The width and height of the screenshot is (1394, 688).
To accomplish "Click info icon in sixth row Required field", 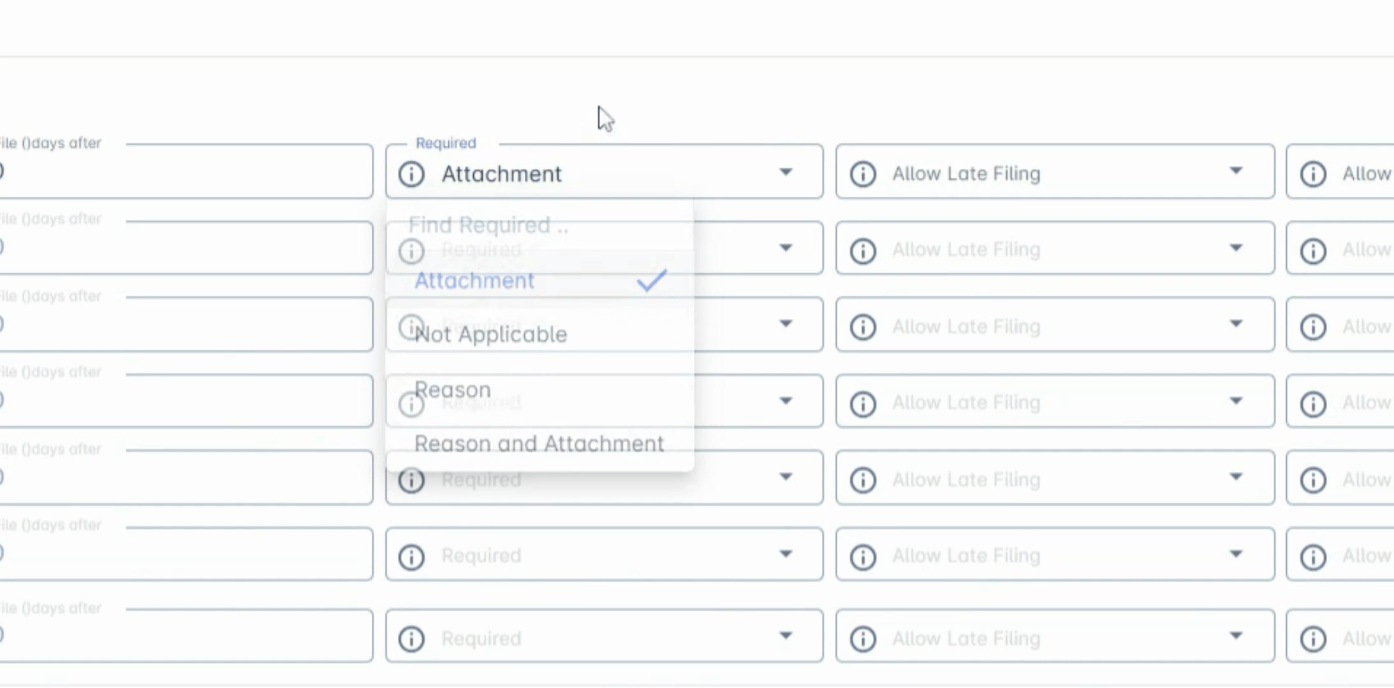I will (411, 557).
